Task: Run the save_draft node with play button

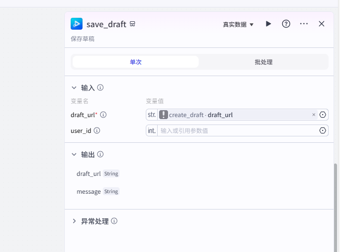Action: [268, 24]
